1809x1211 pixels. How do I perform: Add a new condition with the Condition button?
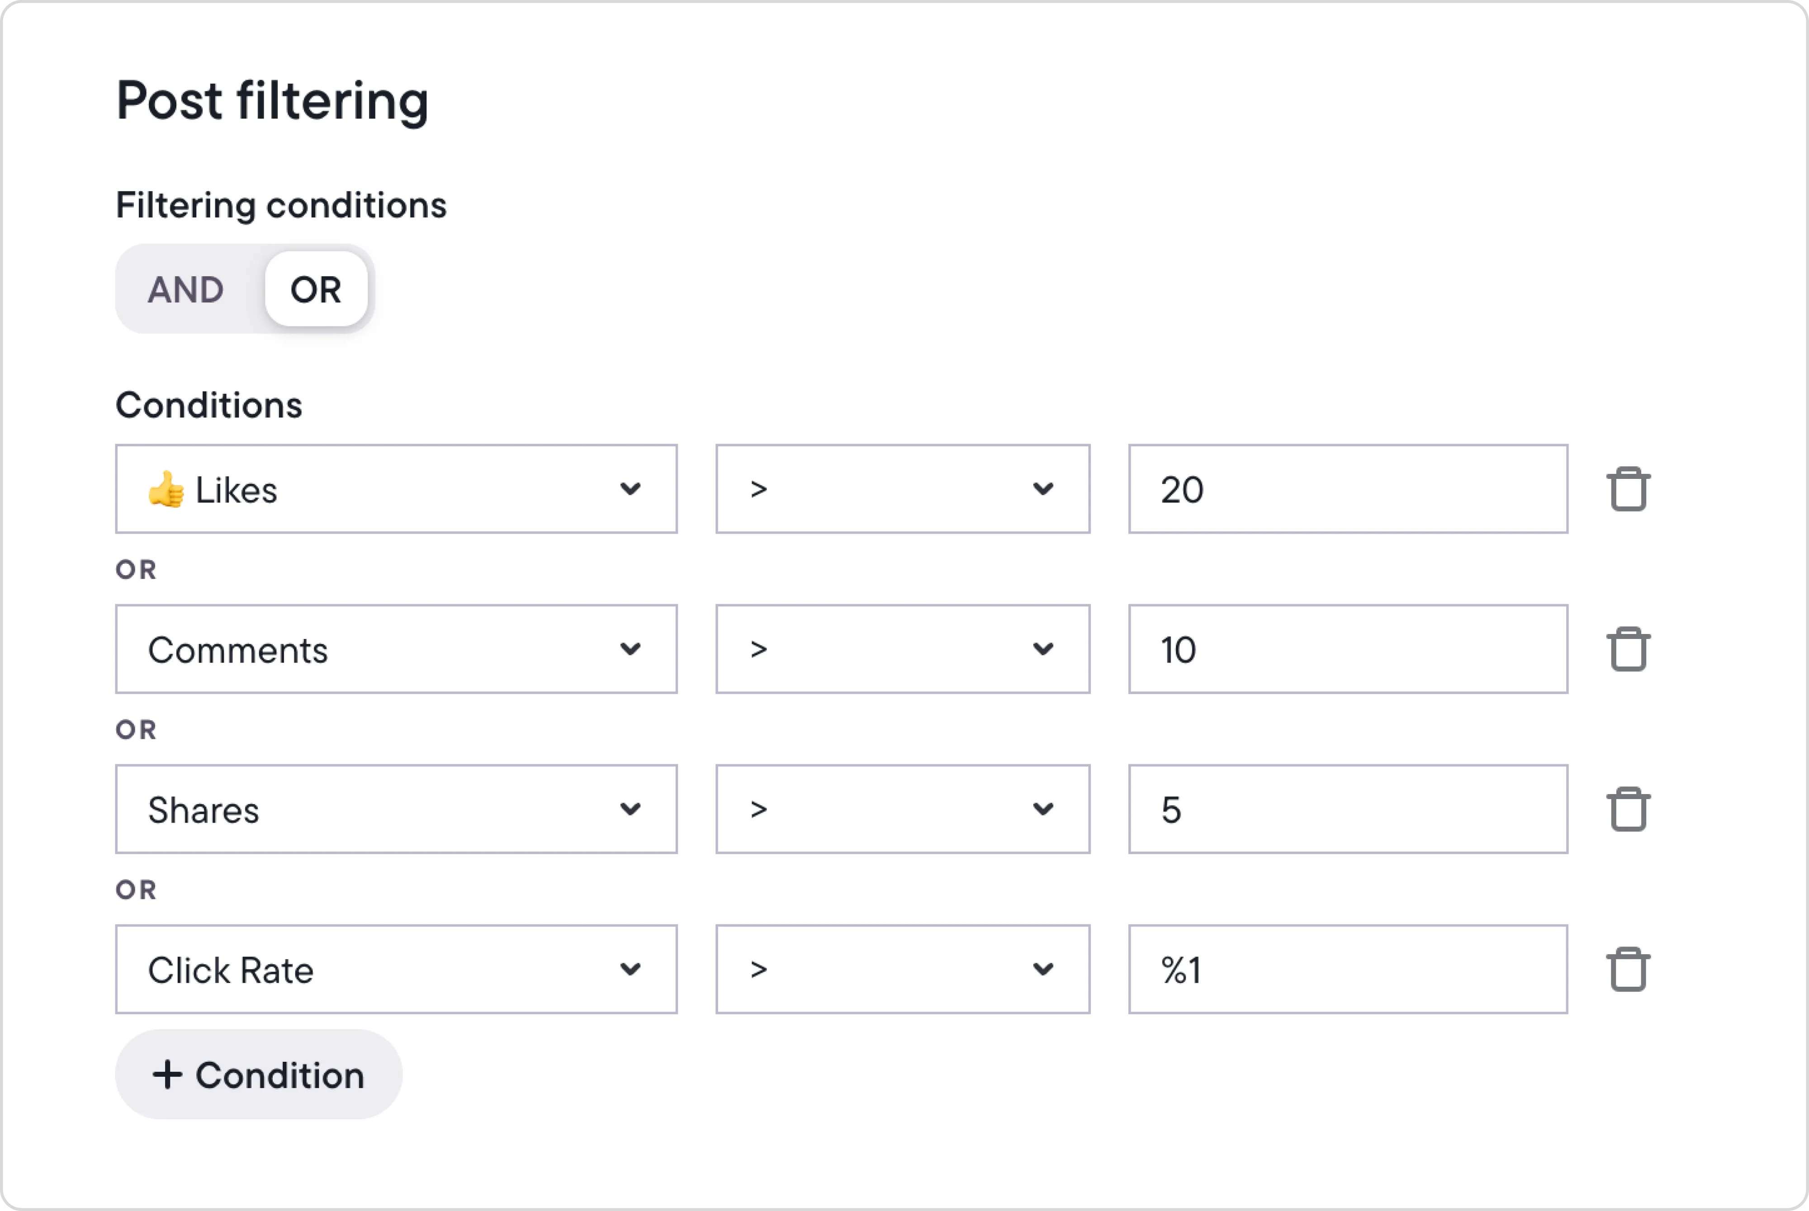258,1074
